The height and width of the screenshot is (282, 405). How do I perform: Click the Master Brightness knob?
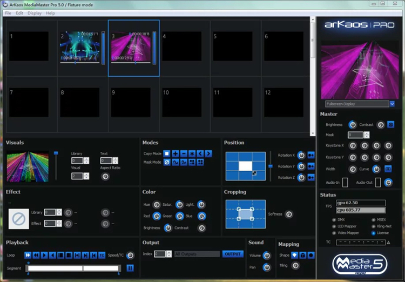click(x=352, y=125)
